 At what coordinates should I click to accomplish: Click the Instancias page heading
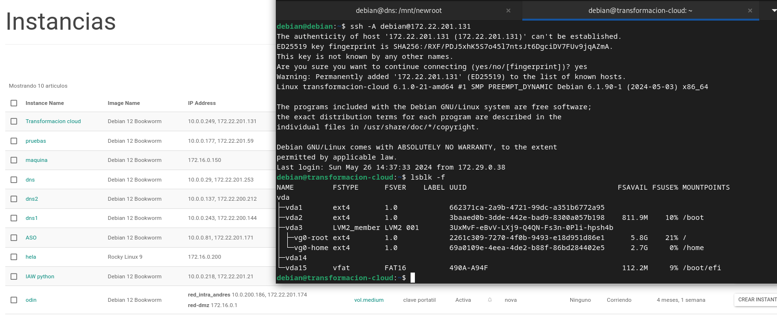(61, 22)
